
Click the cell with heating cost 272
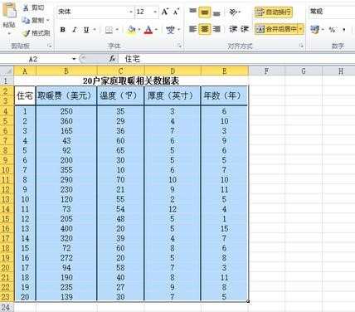pyautogui.click(x=66, y=258)
